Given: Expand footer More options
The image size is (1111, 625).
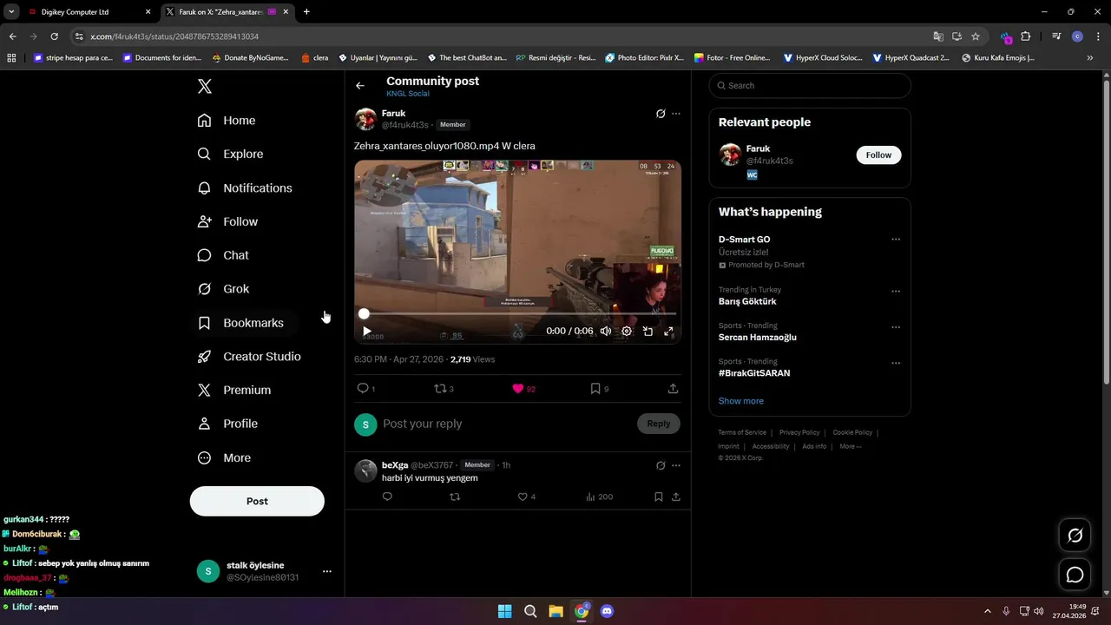Looking at the screenshot, I should (x=850, y=446).
